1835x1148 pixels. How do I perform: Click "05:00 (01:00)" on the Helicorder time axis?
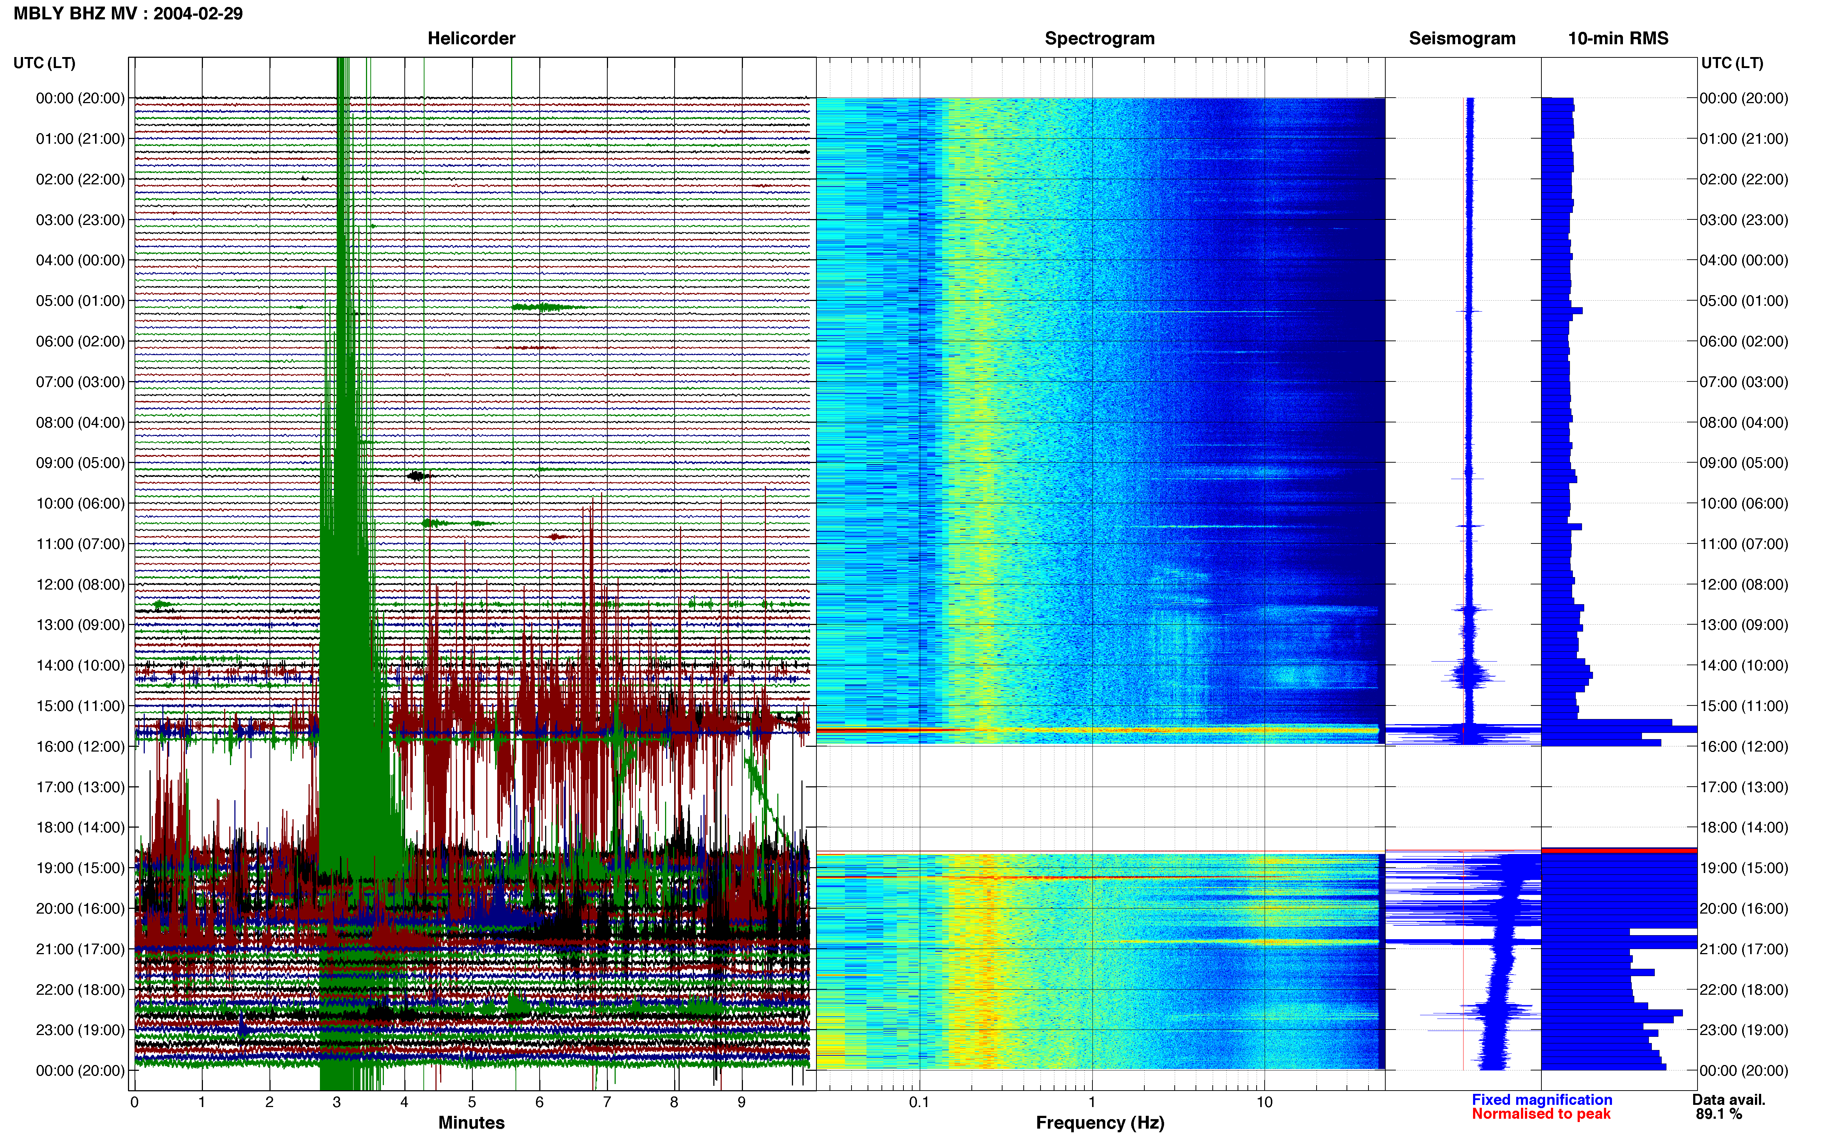point(80,301)
